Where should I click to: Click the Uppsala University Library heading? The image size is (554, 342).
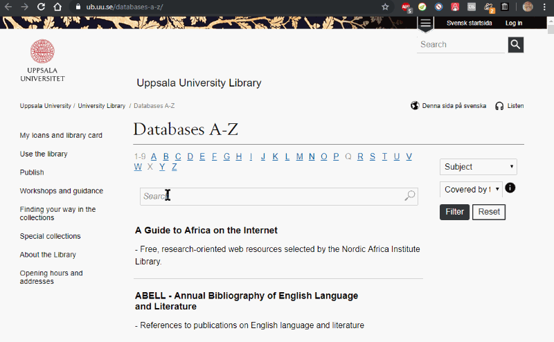coord(199,82)
